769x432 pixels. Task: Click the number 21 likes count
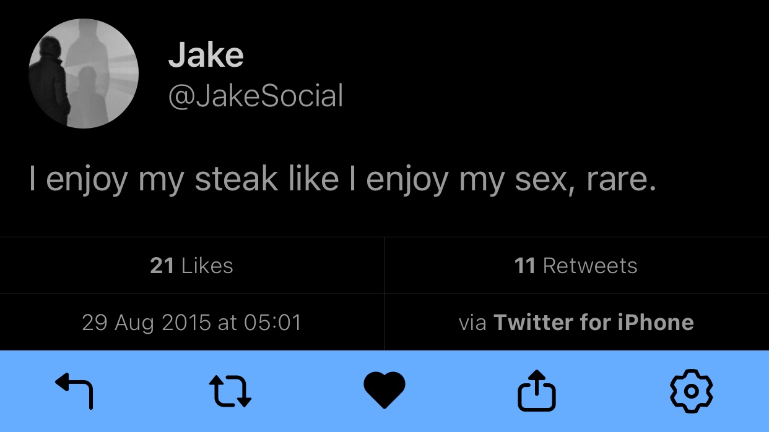pyautogui.click(x=162, y=266)
